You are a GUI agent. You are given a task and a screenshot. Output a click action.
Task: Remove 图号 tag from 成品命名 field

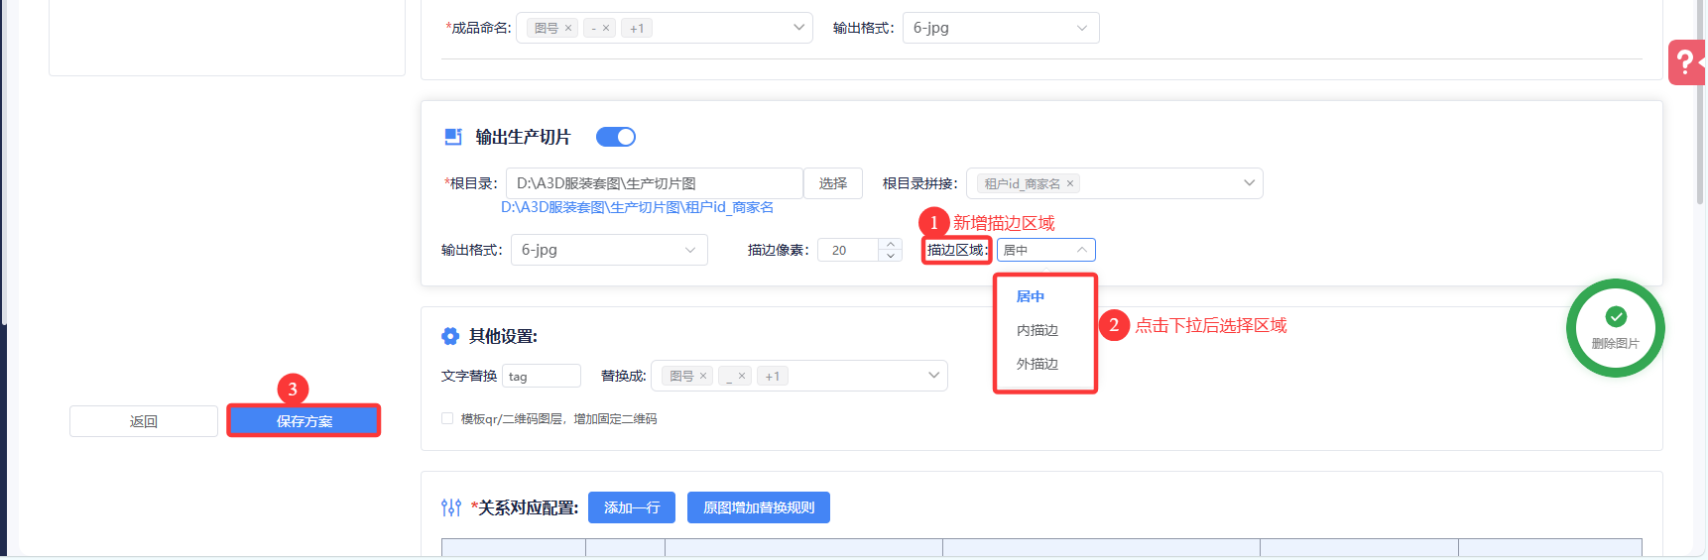[x=568, y=28]
